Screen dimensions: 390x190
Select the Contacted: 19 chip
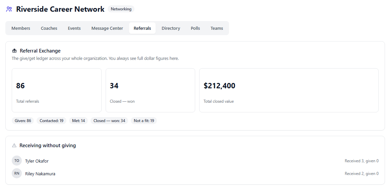[52, 121]
